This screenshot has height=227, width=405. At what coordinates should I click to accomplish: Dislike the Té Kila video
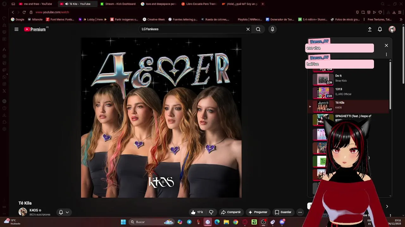coord(211,212)
